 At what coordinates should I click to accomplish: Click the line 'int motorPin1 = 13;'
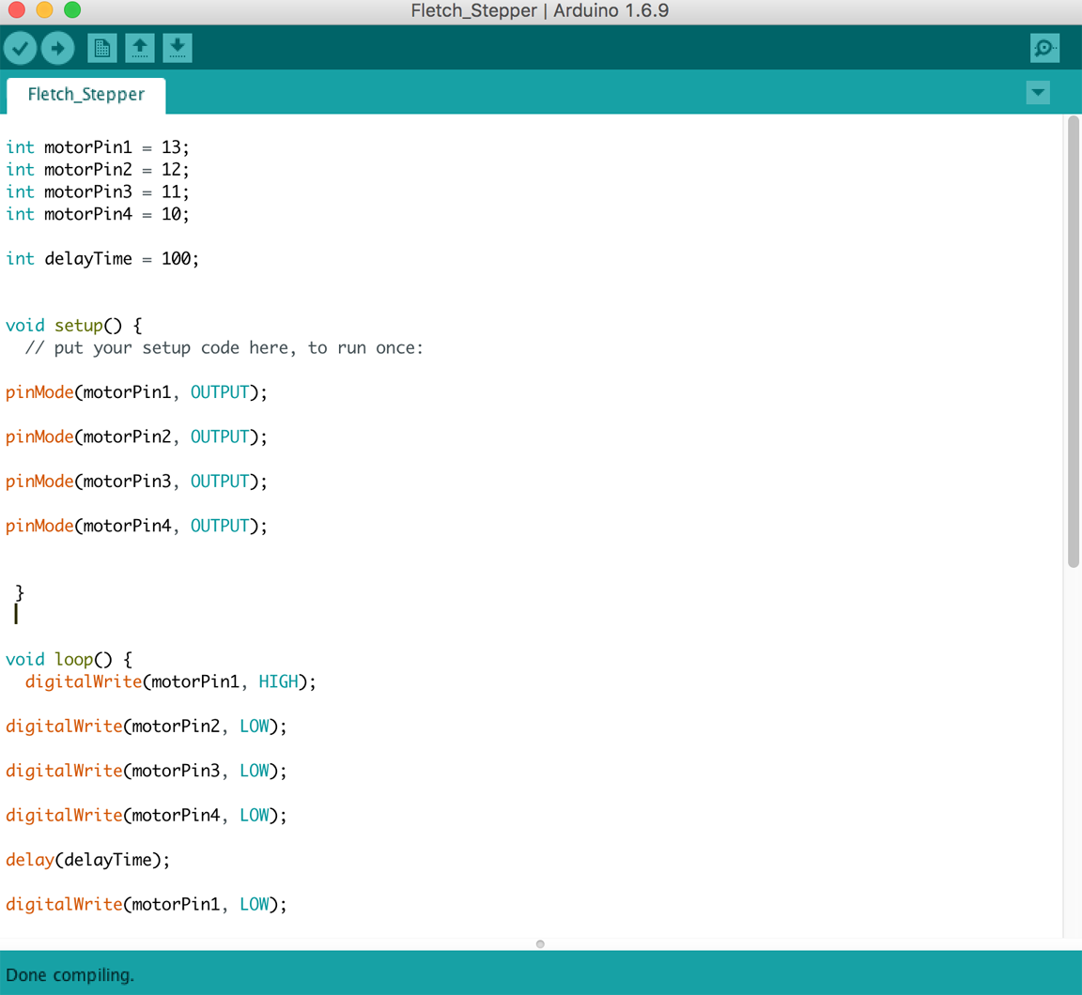pos(98,147)
